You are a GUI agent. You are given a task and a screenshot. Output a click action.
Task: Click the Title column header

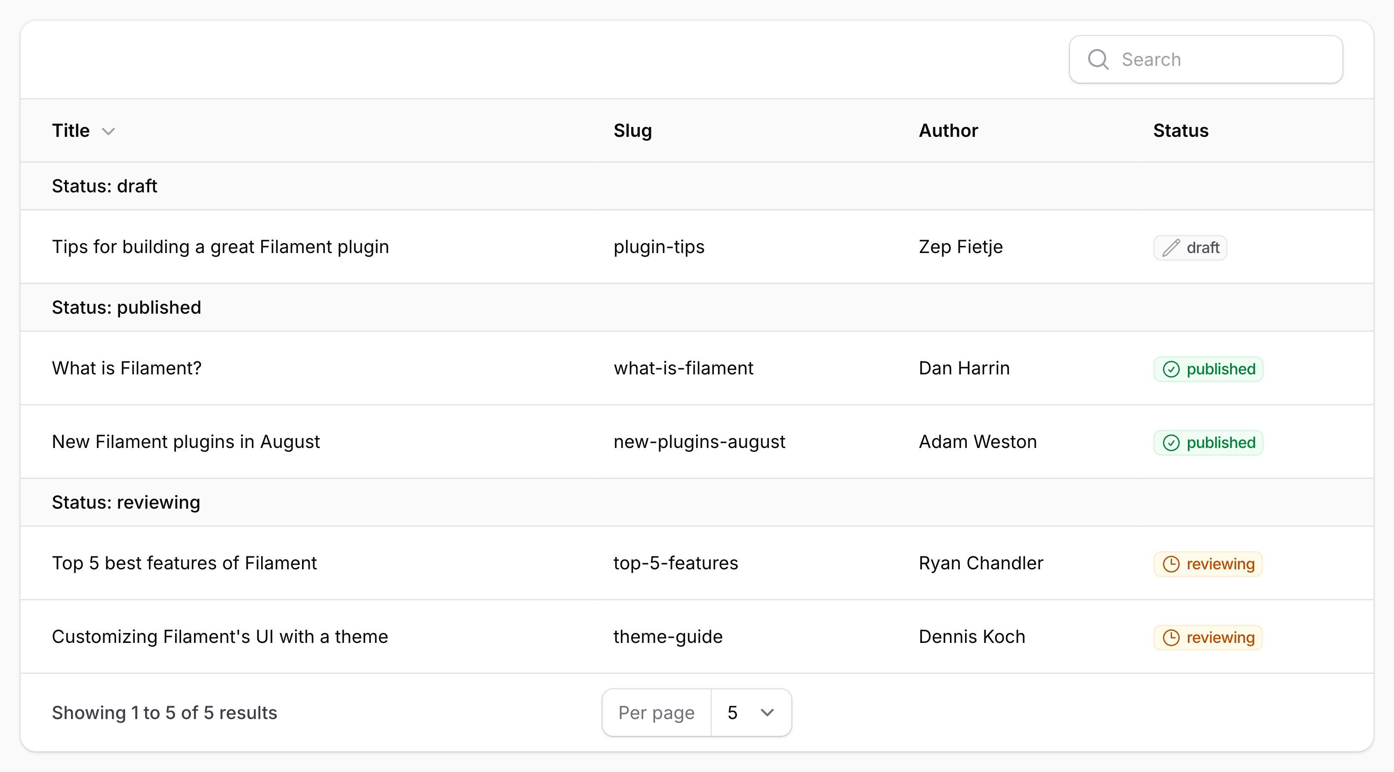coord(71,130)
